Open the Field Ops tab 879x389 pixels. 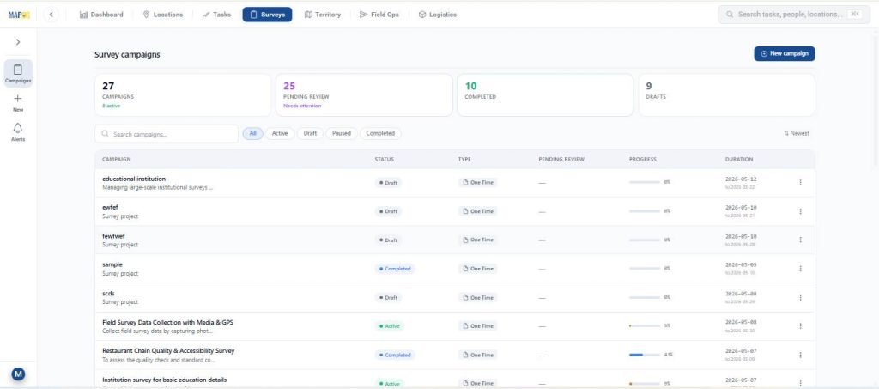379,15
